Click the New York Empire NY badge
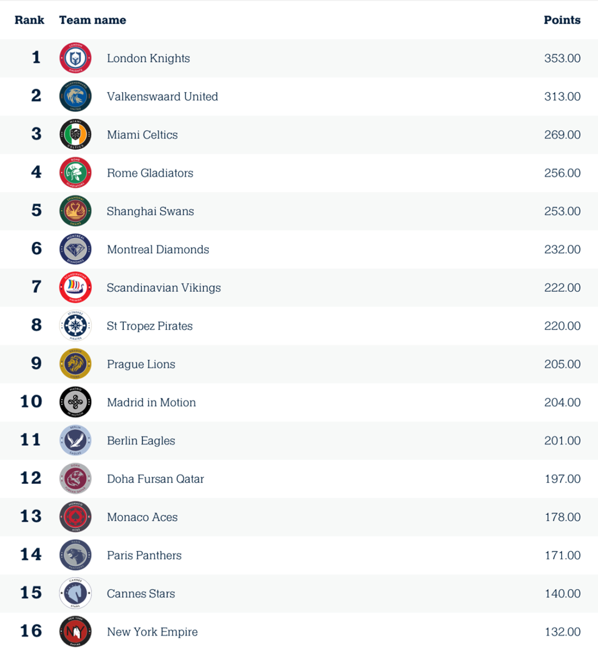Screen dimensions: 598x651 click(75, 632)
